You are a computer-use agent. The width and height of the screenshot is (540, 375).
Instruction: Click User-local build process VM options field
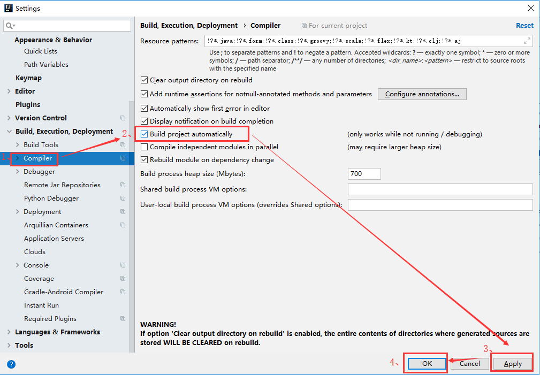click(x=440, y=205)
